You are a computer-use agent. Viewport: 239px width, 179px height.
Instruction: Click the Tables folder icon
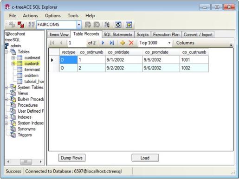[13, 51]
